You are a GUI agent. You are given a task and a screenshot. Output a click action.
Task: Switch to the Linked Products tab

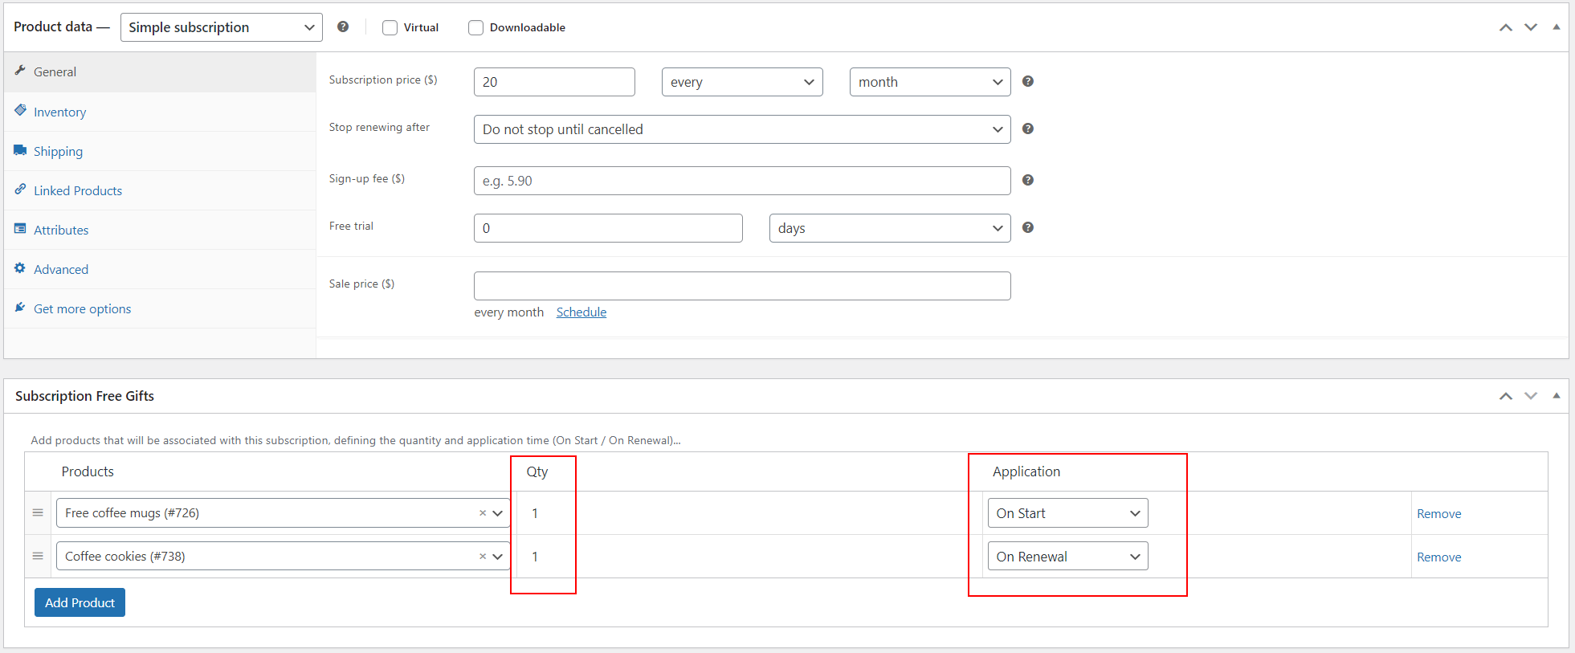(160, 190)
